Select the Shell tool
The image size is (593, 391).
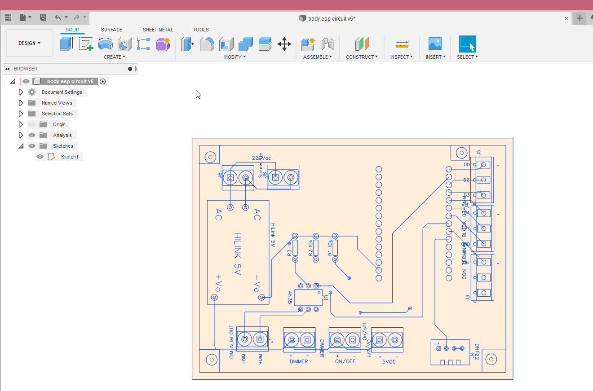point(226,44)
